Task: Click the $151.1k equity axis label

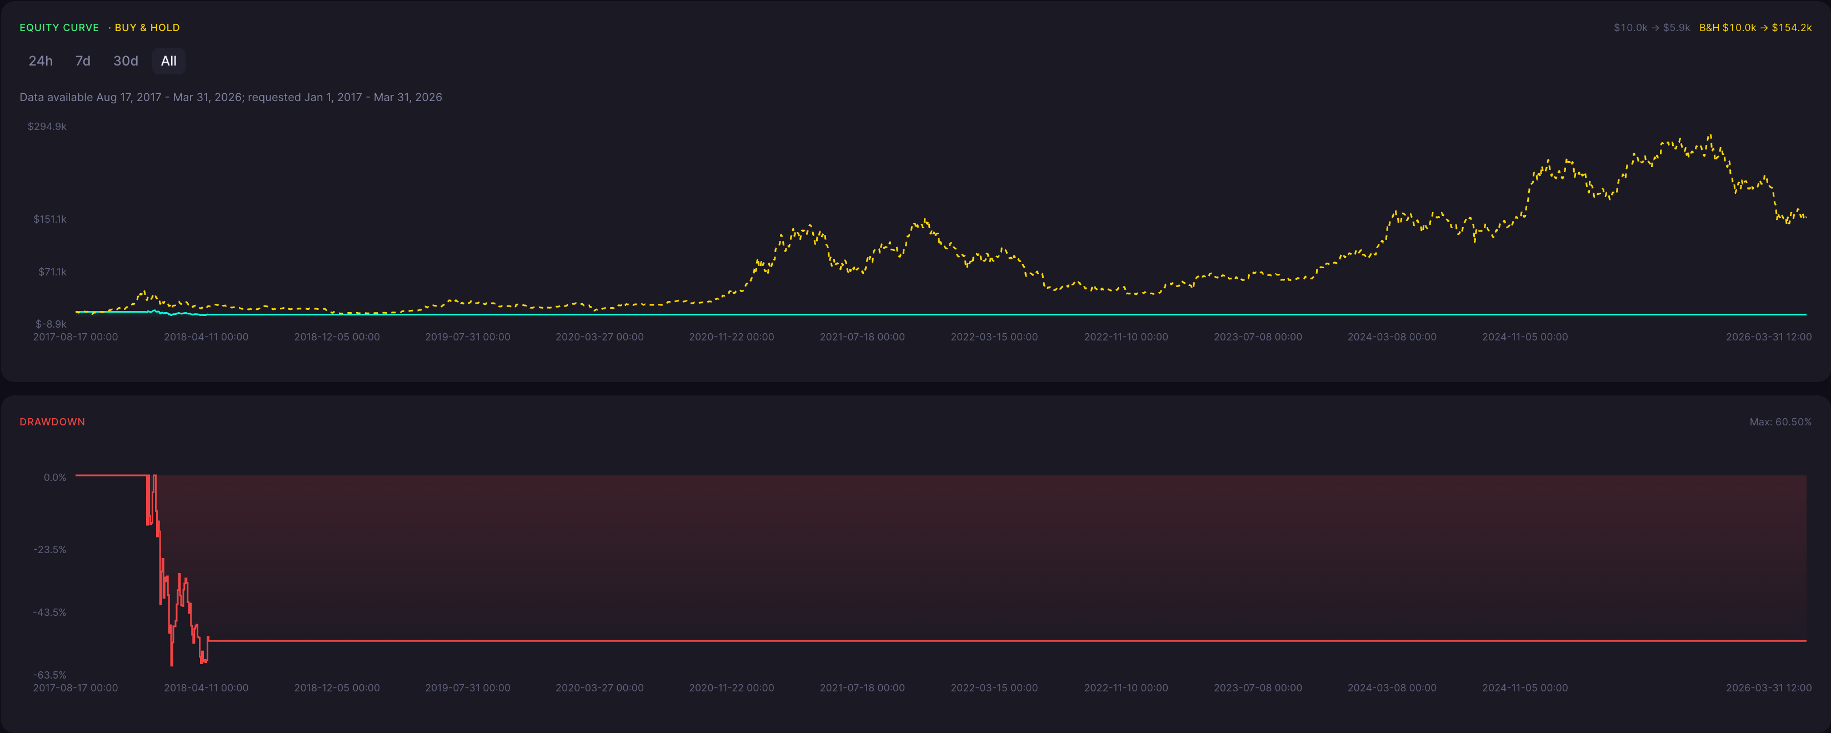Action: (x=50, y=219)
